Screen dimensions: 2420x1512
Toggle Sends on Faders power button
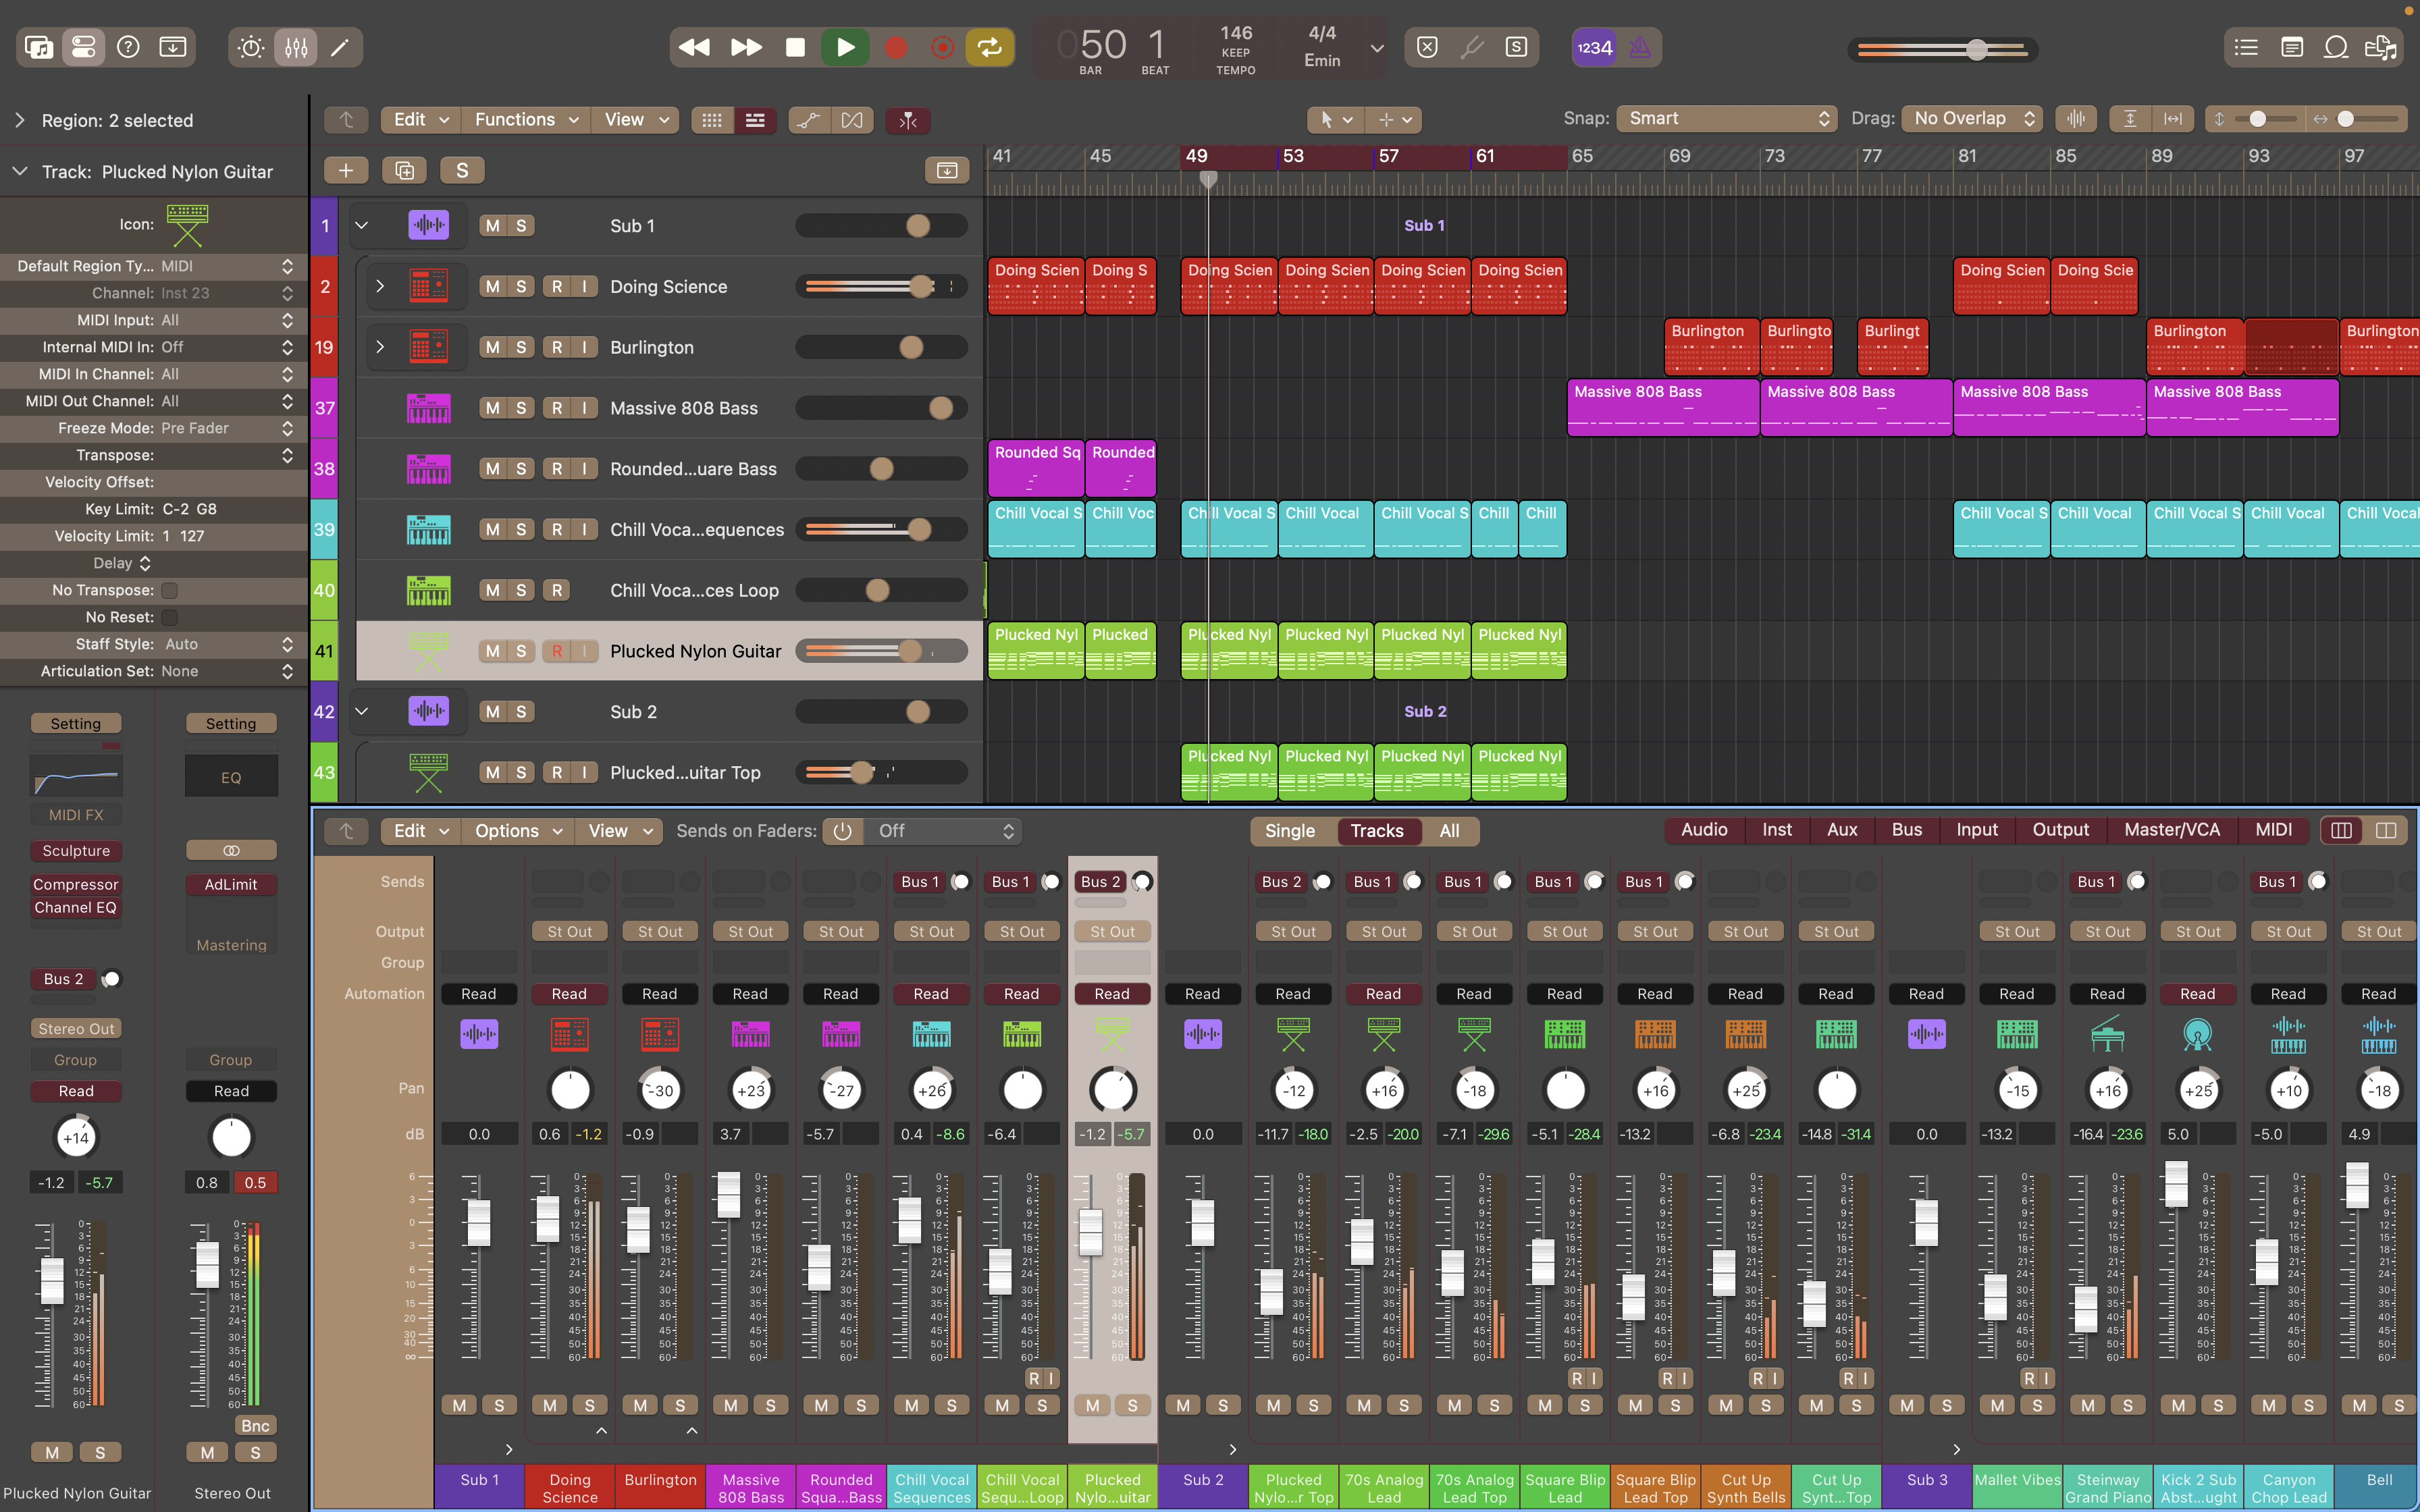[x=842, y=831]
